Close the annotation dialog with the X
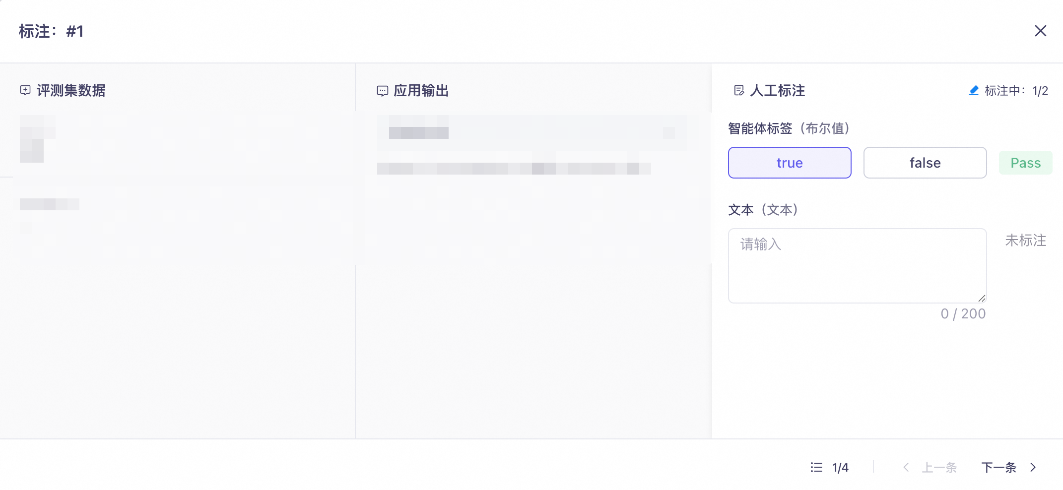The width and height of the screenshot is (1063, 490). tap(1040, 31)
